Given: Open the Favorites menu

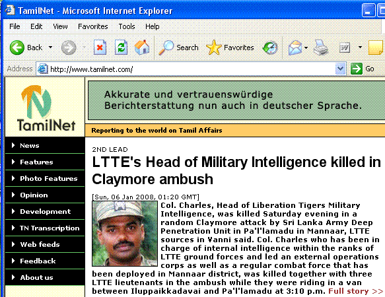Looking at the screenshot, I should (93, 26).
